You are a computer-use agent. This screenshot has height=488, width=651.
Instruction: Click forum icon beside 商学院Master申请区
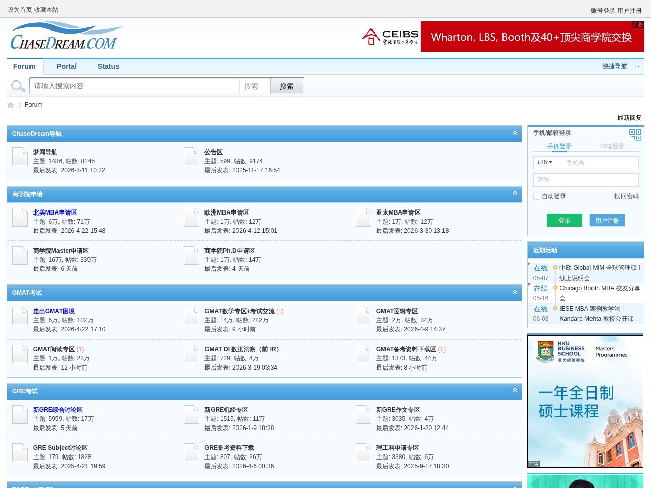pyautogui.click(x=20, y=255)
